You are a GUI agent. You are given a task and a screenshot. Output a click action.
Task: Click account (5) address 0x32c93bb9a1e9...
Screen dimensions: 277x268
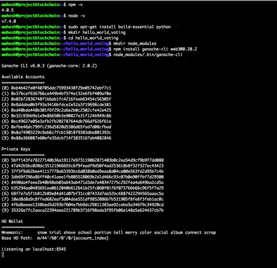click(61, 116)
